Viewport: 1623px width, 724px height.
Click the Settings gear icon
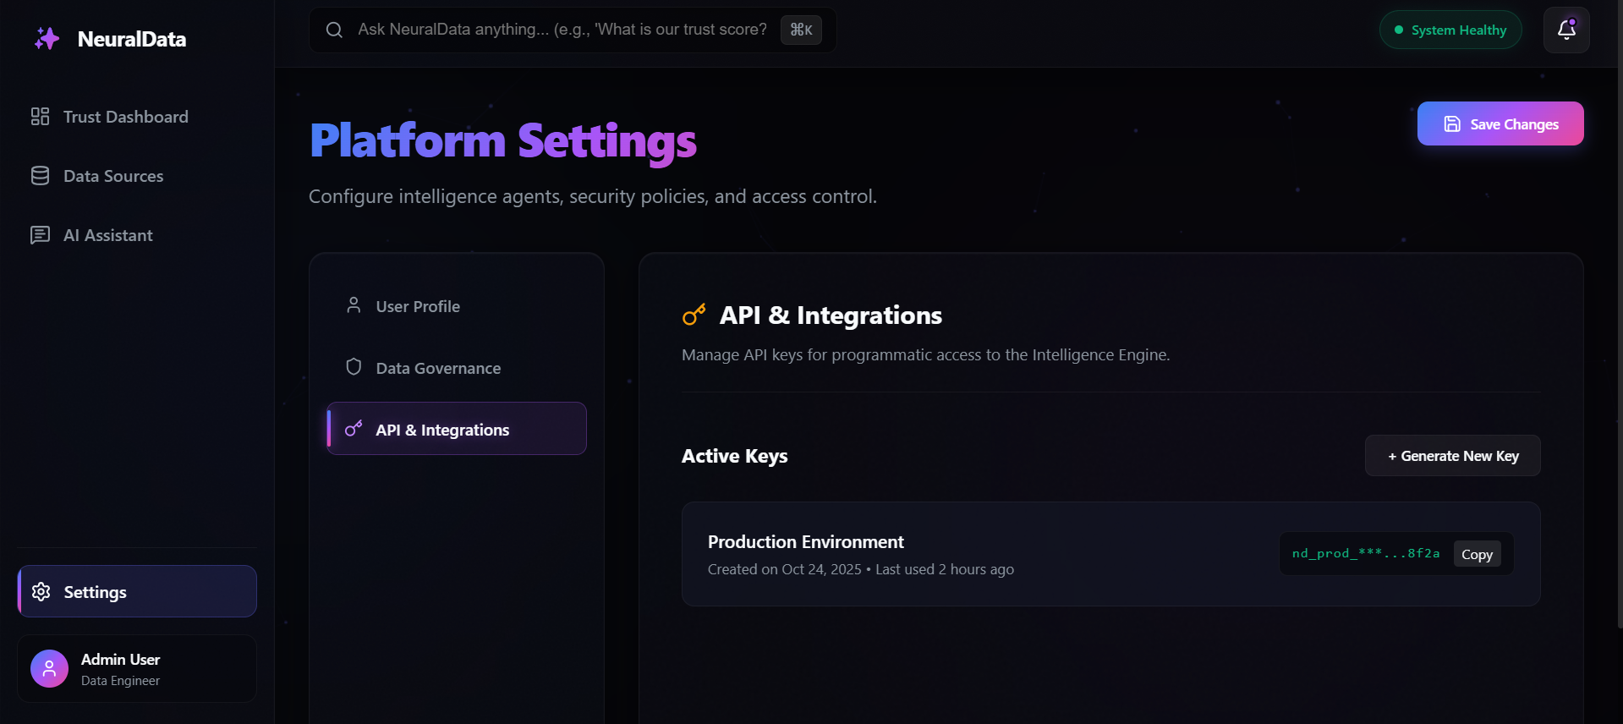[41, 592]
